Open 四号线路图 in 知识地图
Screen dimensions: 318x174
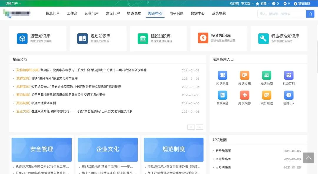click(223, 159)
